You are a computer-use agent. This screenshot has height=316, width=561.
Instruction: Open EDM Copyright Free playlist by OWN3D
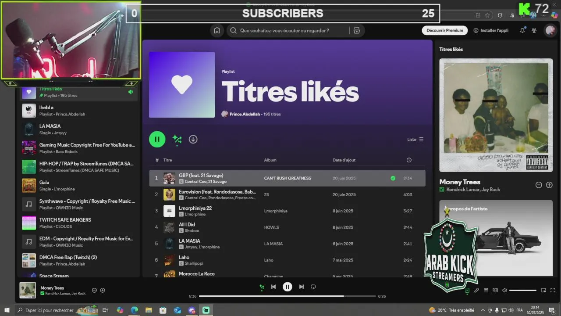click(79, 242)
